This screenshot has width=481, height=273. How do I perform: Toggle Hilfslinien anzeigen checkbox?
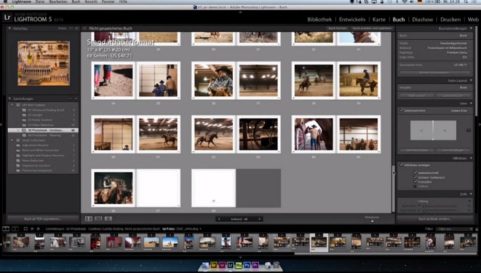401,165
